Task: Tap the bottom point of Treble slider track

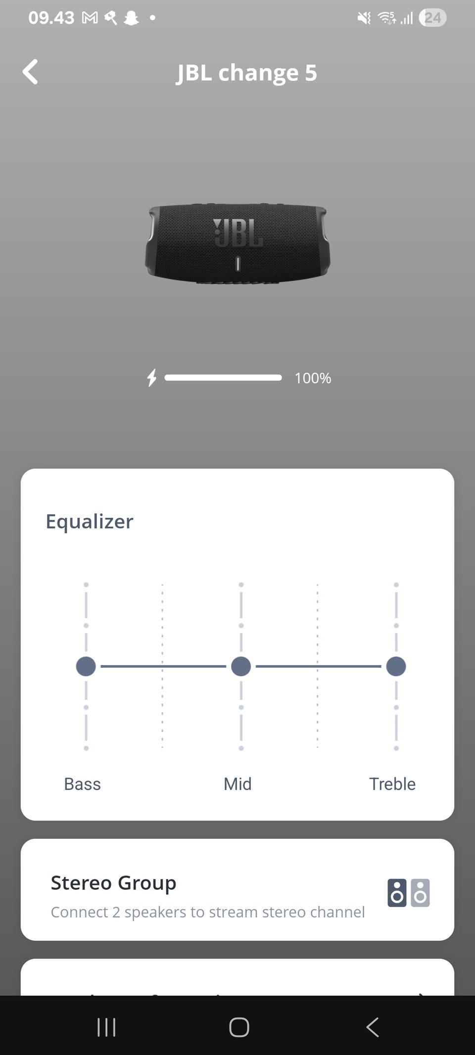Action: coord(396,748)
